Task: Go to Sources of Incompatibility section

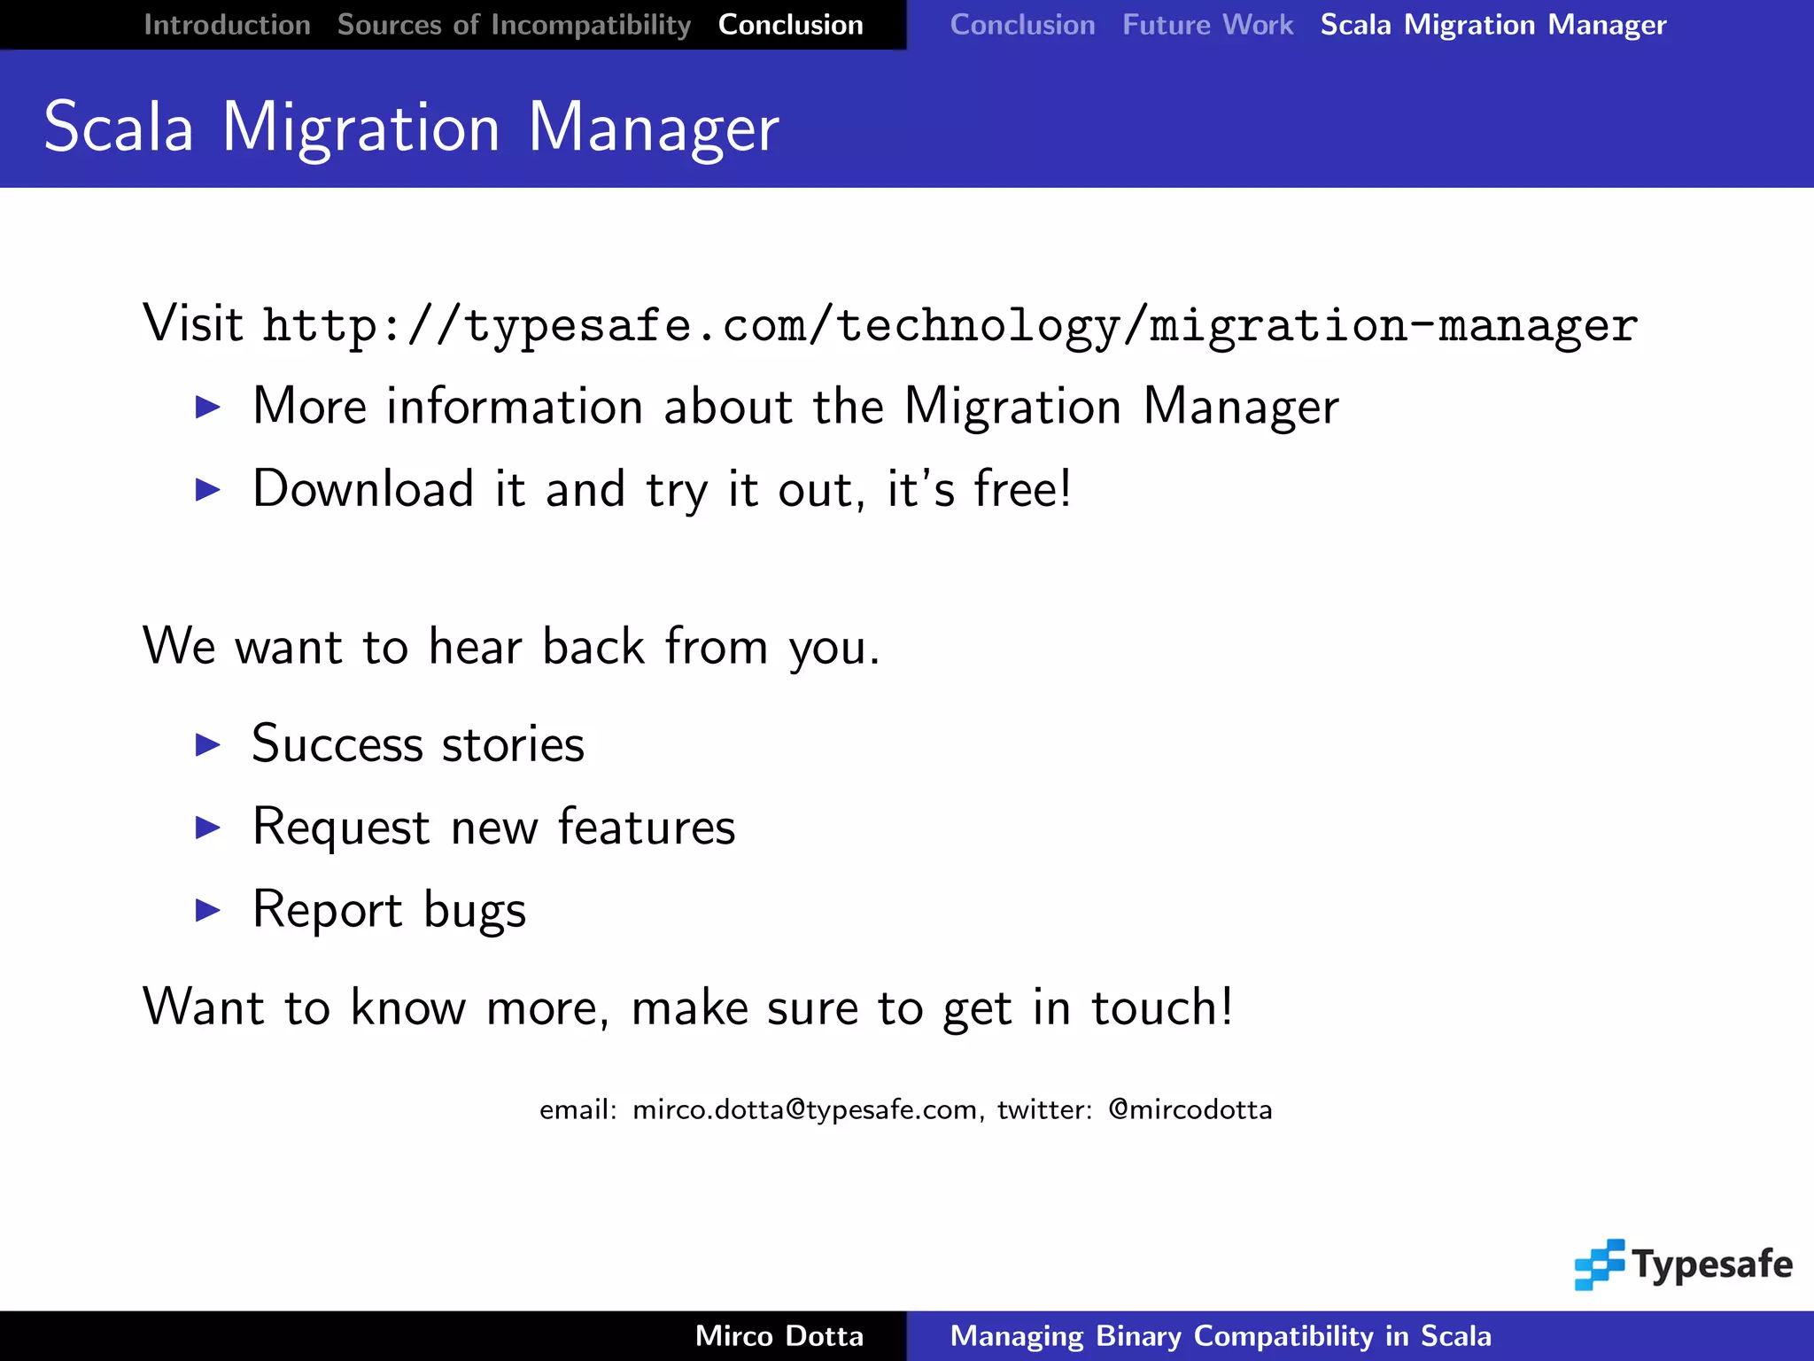Action: point(514,25)
